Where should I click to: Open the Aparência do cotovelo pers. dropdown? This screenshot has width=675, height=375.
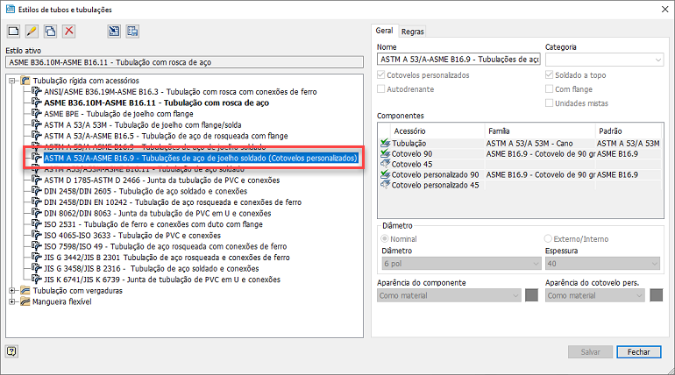pyautogui.click(x=595, y=295)
